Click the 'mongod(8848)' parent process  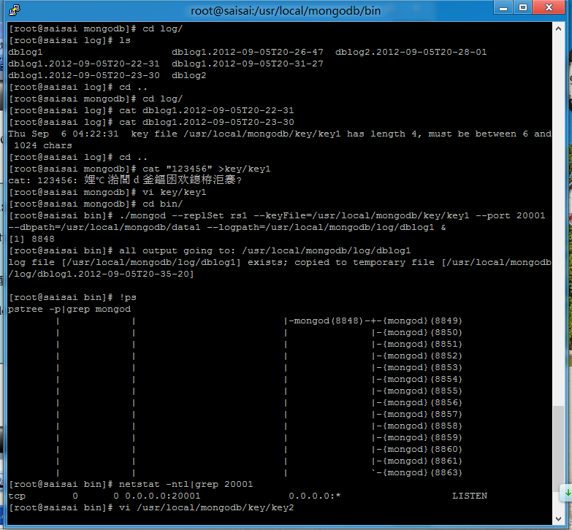[x=328, y=320]
